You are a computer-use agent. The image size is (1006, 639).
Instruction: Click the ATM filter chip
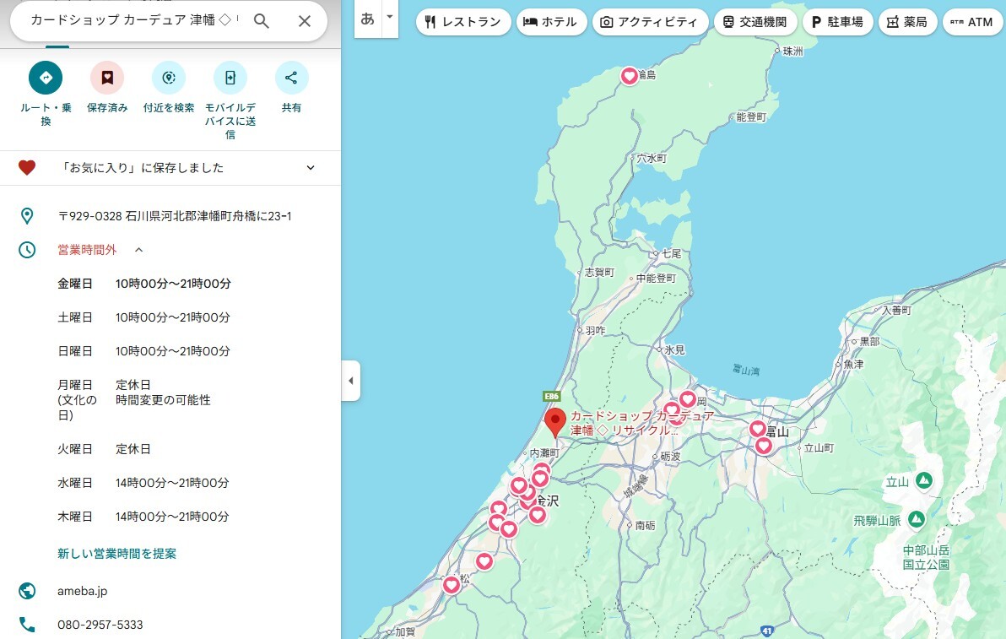click(971, 22)
